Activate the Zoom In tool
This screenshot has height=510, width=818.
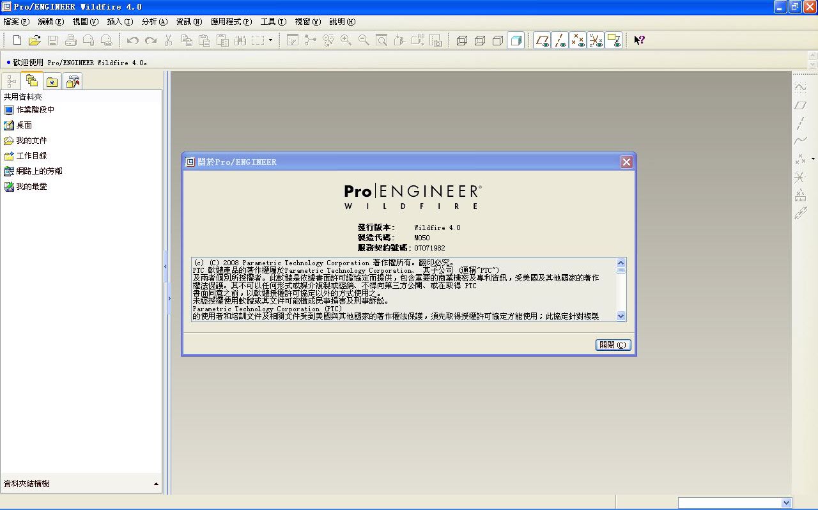[344, 40]
